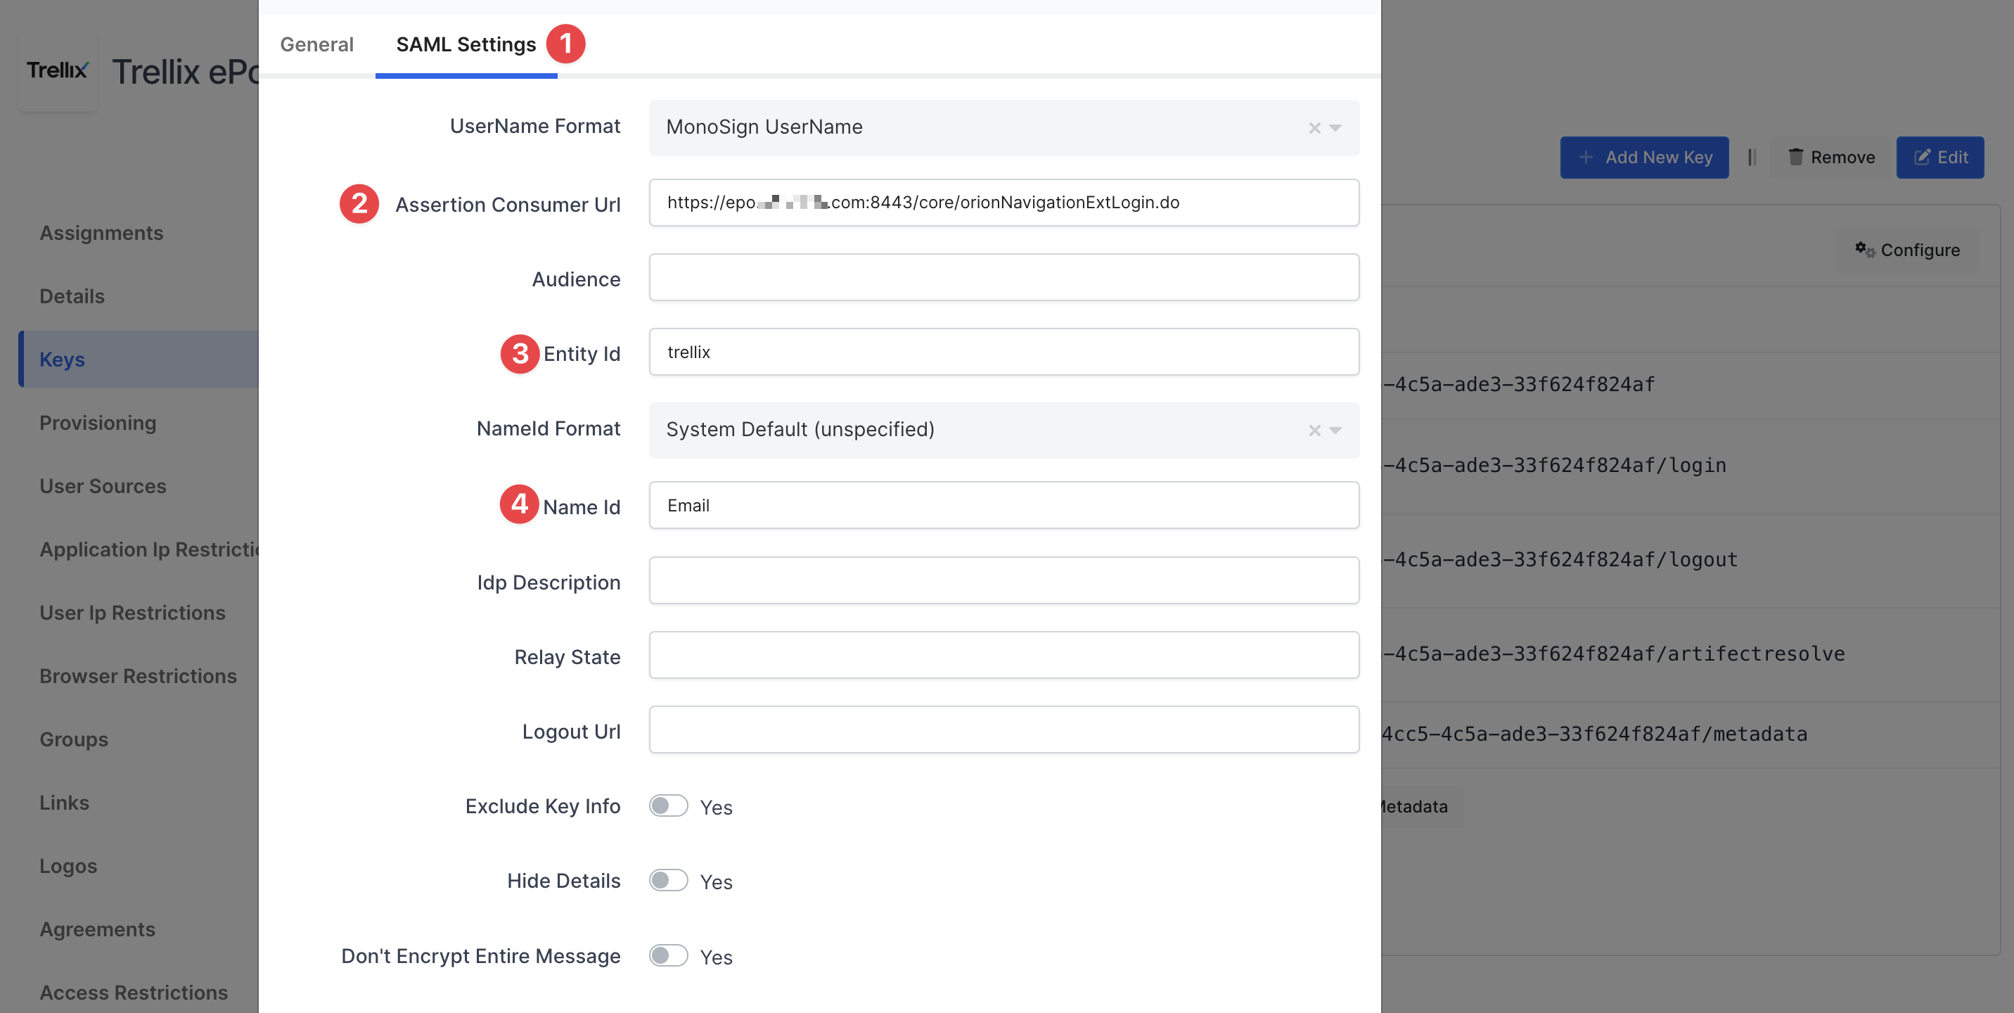The width and height of the screenshot is (2014, 1013).
Task: Click the trash icon on Remove
Action: click(x=1795, y=158)
